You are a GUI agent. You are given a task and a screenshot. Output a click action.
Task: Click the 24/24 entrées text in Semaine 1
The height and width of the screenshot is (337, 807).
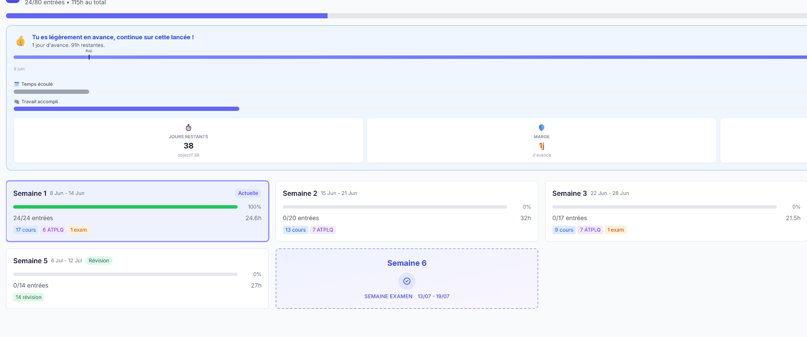pyautogui.click(x=33, y=218)
